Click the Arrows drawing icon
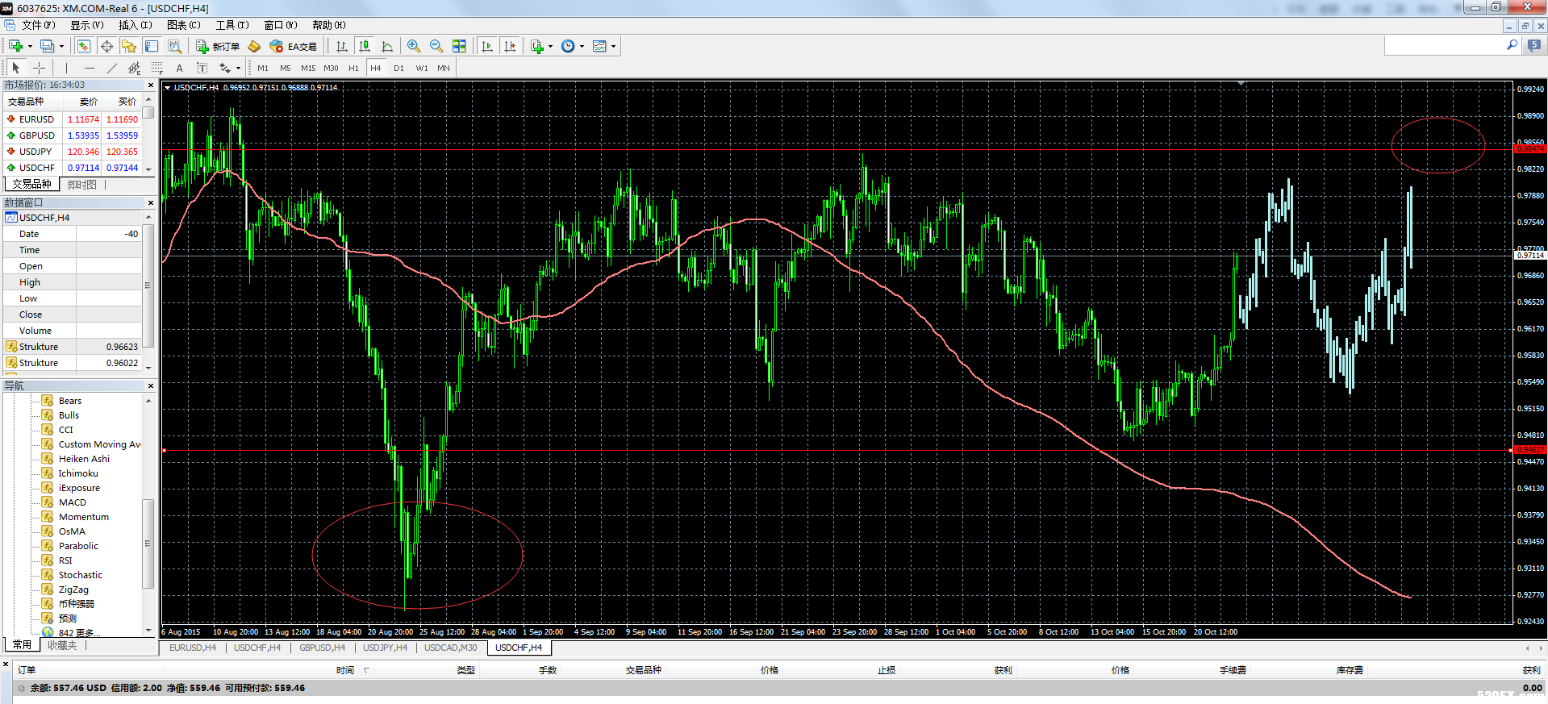The width and height of the screenshot is (1548, 704). tap(225, 68)
